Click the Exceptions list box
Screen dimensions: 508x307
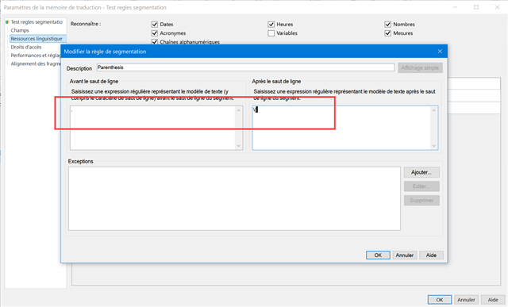234,198
